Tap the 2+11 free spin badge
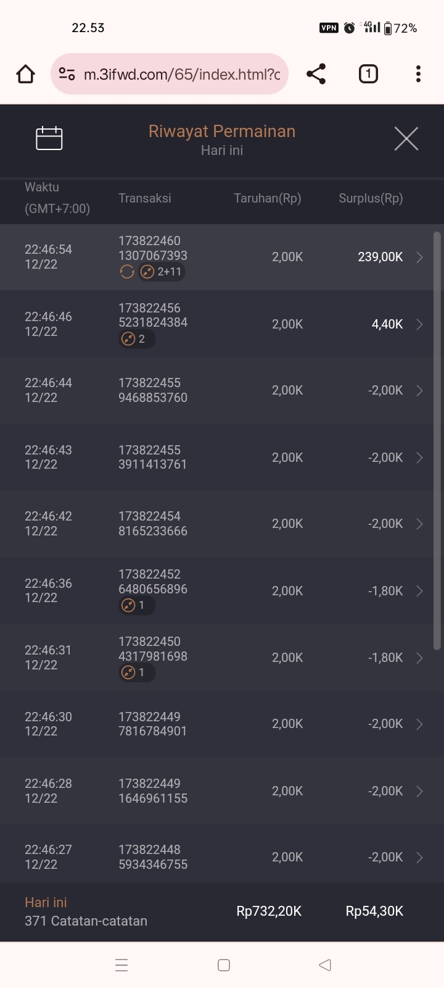Screen dimensions: 444x988 pos(162,272)
